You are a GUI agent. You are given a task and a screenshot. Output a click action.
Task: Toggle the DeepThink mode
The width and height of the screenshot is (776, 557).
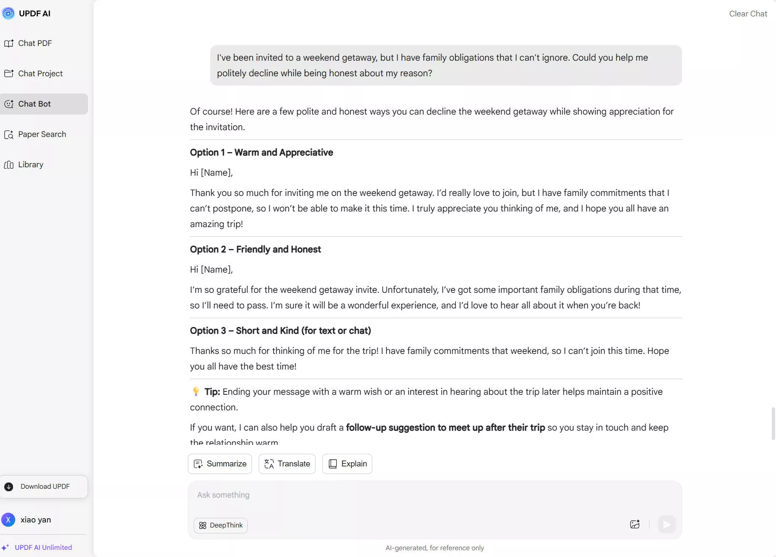[221, 525]
